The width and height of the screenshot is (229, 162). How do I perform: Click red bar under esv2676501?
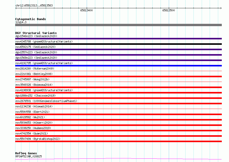pyautogui.click(x=118, y=104)
